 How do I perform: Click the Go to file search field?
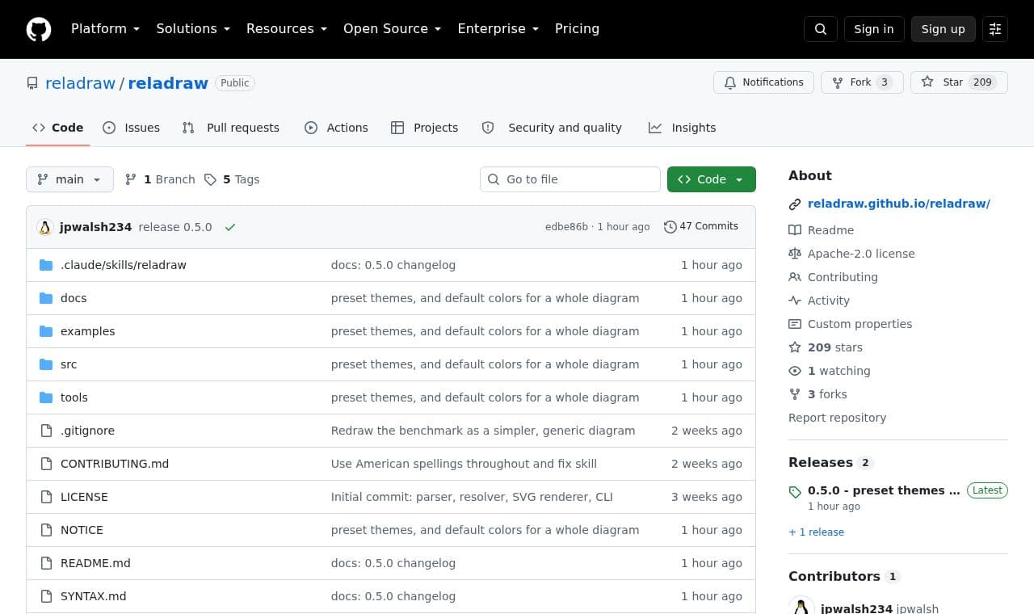[570, 179]
